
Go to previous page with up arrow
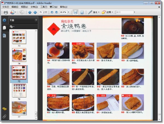[30, 12]
